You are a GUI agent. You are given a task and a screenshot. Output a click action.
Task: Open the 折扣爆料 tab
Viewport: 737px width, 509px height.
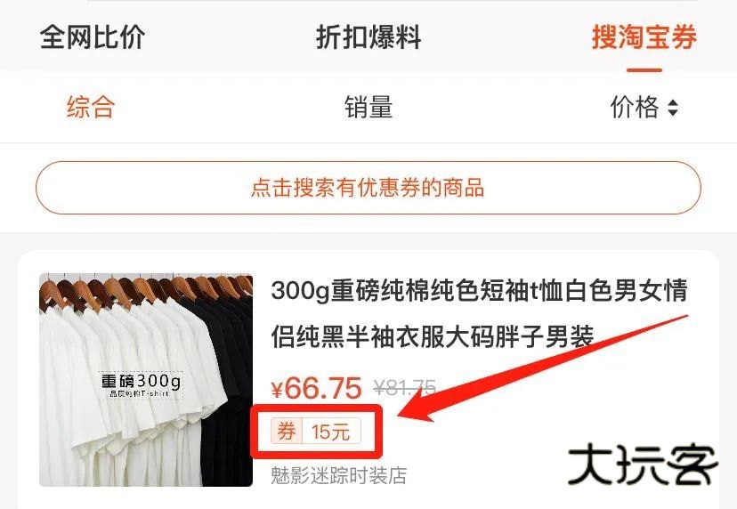pos(368,37)
